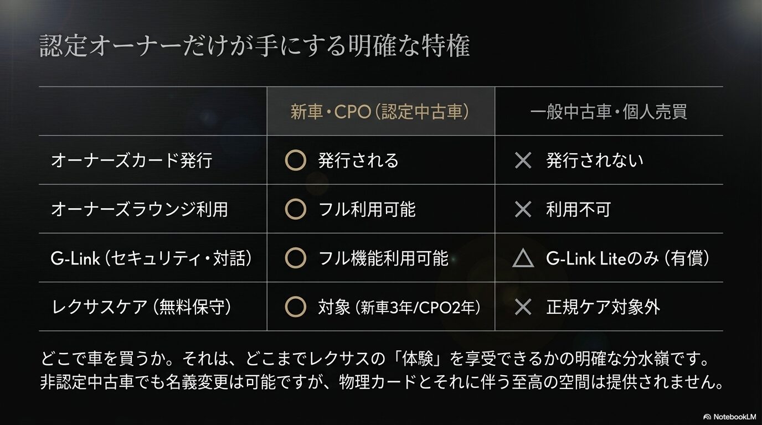Click the 正規ケア対象外 cell text
Image resolution: width=762 pixels, height=425 pixels.
click(x=603, y=307)
